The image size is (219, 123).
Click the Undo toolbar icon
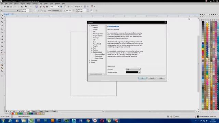(x=26, y=6)
